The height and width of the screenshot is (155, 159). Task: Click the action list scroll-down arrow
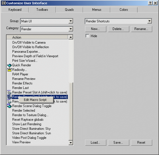pyautogui.click(x=71, y=143)
